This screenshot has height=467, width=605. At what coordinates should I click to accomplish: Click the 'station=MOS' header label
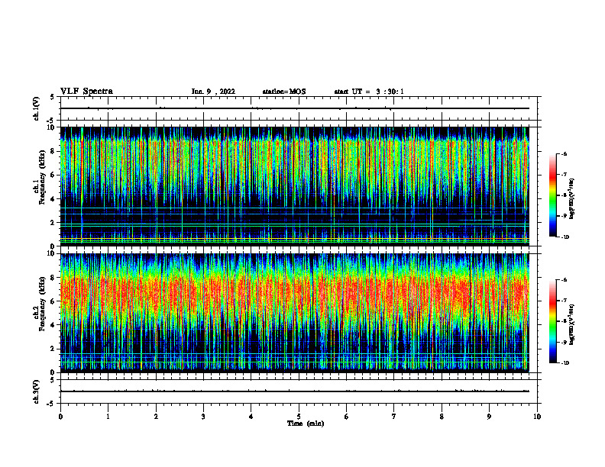click(x=284, y=92)
